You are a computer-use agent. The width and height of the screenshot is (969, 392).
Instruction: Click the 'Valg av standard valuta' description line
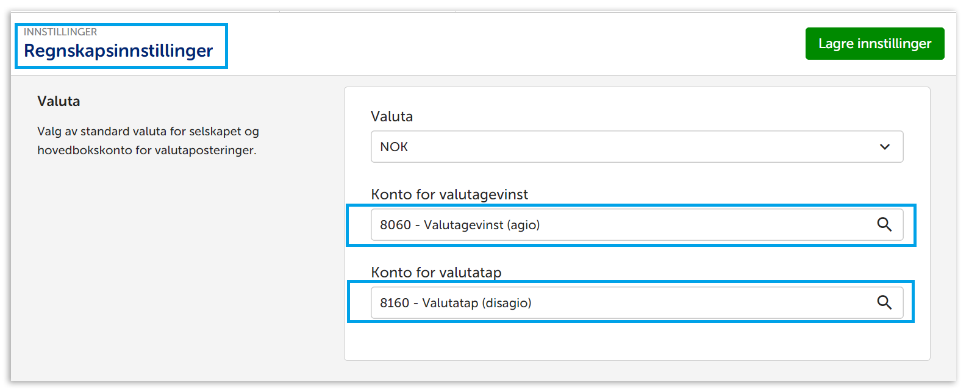point(148,132)
